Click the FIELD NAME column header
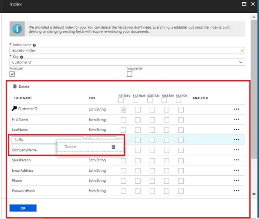The height and width of the screenshot is (219, 259). pyautogui.click(x=23, y=98)
